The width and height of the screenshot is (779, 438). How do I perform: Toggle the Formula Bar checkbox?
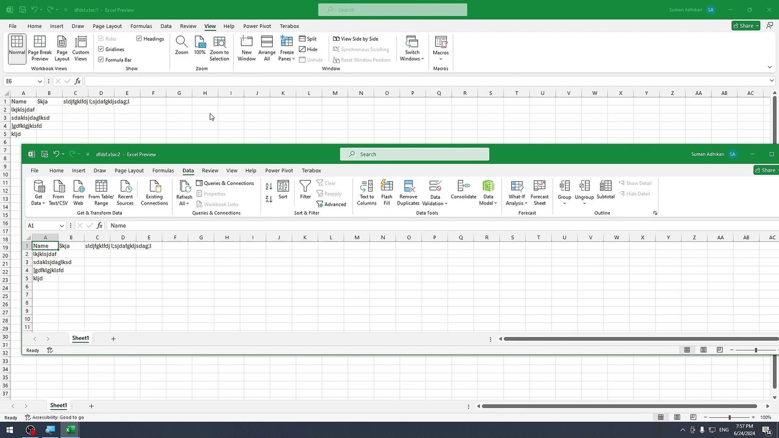(x=115, y=60)
